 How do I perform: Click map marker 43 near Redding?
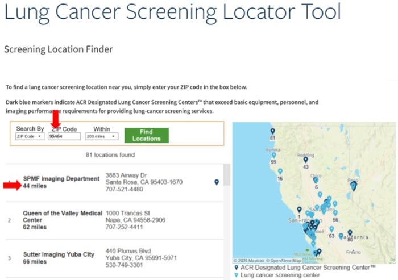click(305, 160)
